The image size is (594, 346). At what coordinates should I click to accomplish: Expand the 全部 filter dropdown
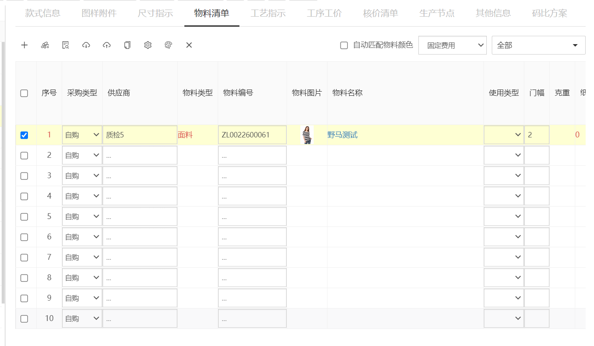point(538,45)
